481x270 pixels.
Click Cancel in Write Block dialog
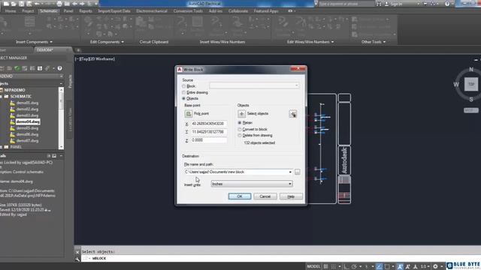tap(265, 196)
